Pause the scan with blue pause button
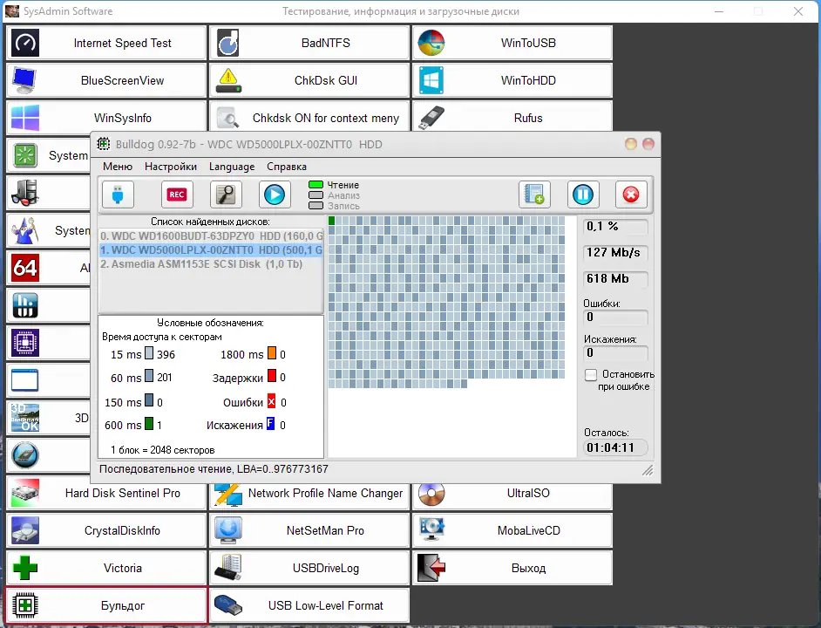 [583, 195]
